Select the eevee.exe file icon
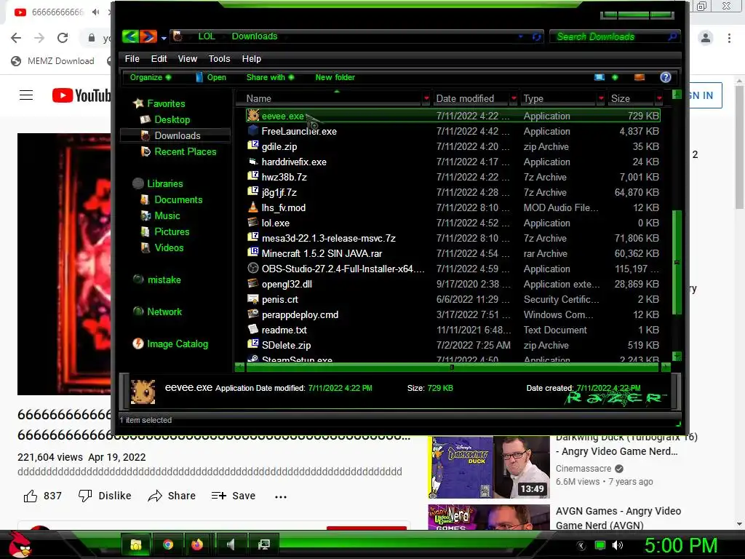The height and width of the screenshot is (559, 745). [x=253, y=116]
